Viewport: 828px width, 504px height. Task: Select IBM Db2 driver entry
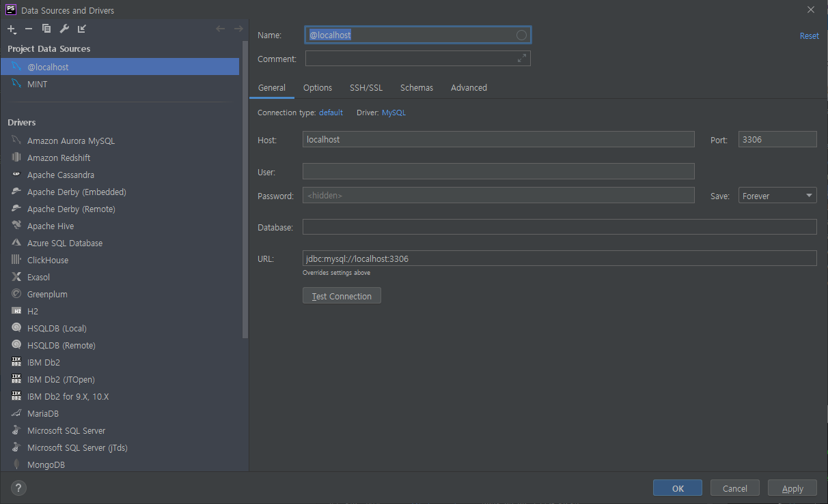(120, 362)
